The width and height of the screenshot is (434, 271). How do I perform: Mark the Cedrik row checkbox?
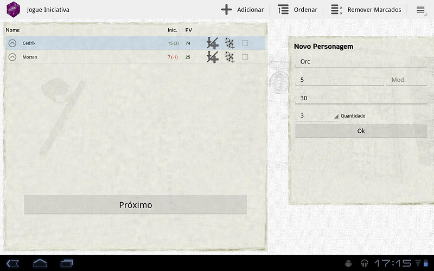click(x=245, y=43)
